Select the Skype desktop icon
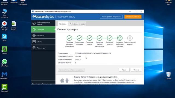Screen dimensions: 175x98 pyautogui.click(x=4, y=38)
